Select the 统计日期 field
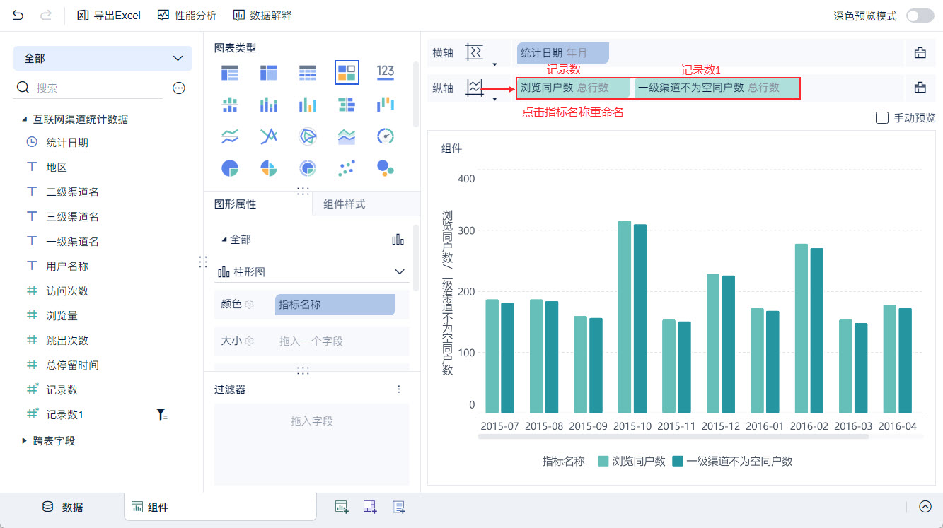The height and width of the screenshot is (528, 943). 67,142
